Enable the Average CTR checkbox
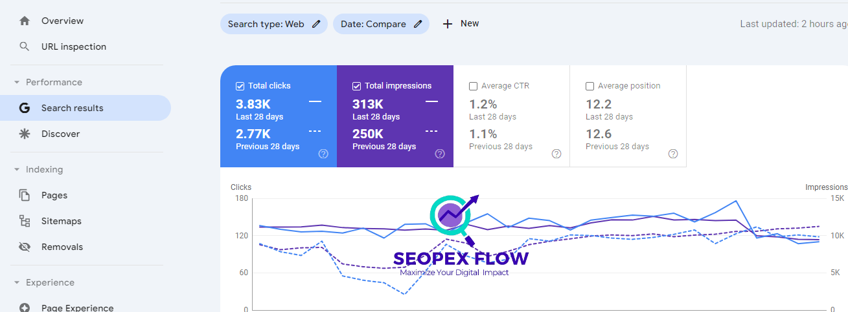Screen dimensions: 848x312 point(473,86)
